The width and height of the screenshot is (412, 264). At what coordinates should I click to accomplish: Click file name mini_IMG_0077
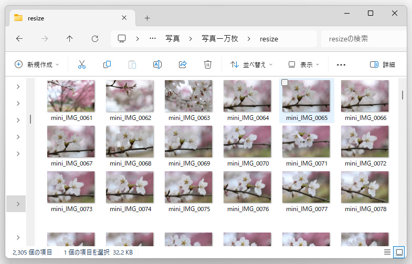click(307, 209)
